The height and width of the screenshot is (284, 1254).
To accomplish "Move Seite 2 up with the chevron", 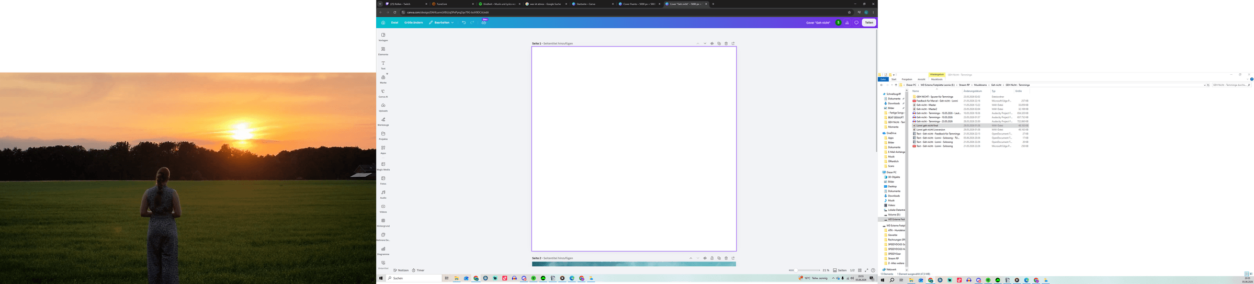I will coord(691,258).
